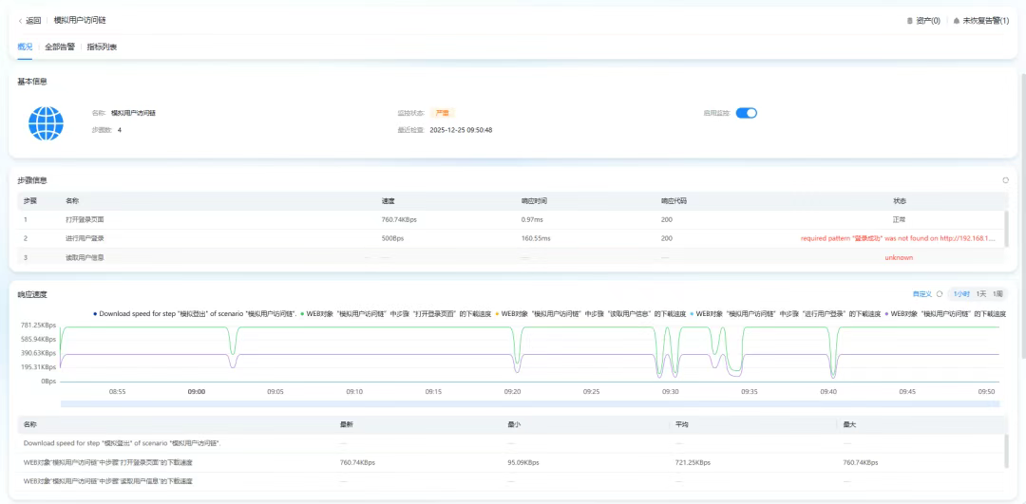This screenshot has width=1026, height=504.
Task: Click the 步骤信息 table vertical scrollbar
Action: (1006, 228)
